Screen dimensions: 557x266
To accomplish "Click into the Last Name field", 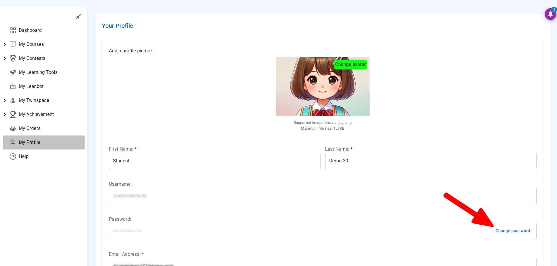I will [430, 161].
